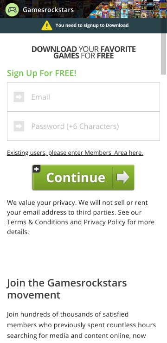The width and height of the screenshot is (167, 343).
Task: Click the yellow warning triangle icon
Action: [47, 25]
